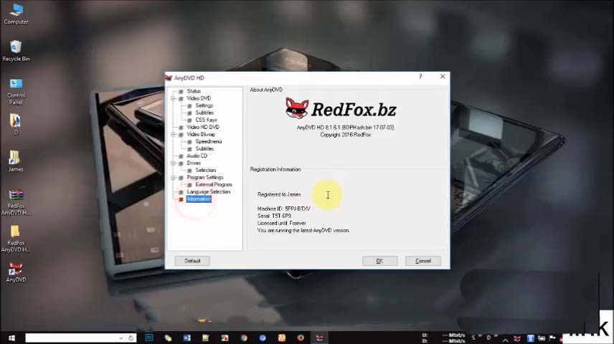Click "You are running the latest AnyDVD version"
This screenshot has width=614, height=344.
coord(303,231)
